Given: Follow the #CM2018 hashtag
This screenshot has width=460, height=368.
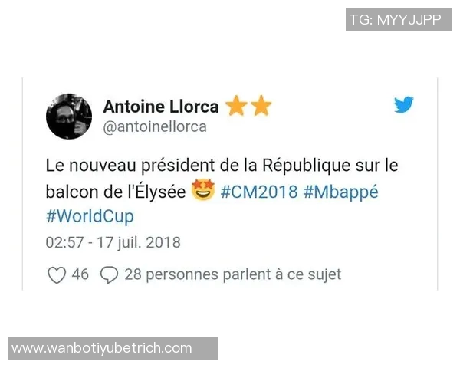Looking at the screenshot, I should tap(259, 192).
